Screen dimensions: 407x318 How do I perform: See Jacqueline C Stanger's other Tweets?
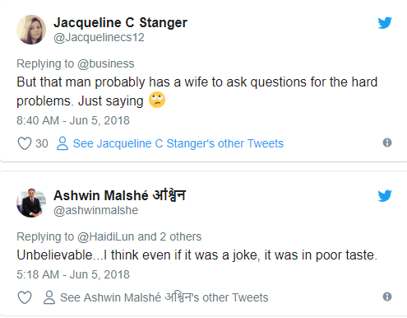click(x=178, y=143)
